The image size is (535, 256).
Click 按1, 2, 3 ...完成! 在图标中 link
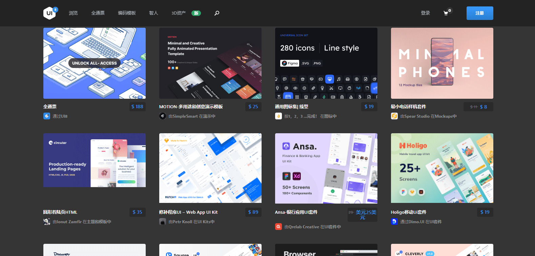pyautogui.click(x=310, y=116)
